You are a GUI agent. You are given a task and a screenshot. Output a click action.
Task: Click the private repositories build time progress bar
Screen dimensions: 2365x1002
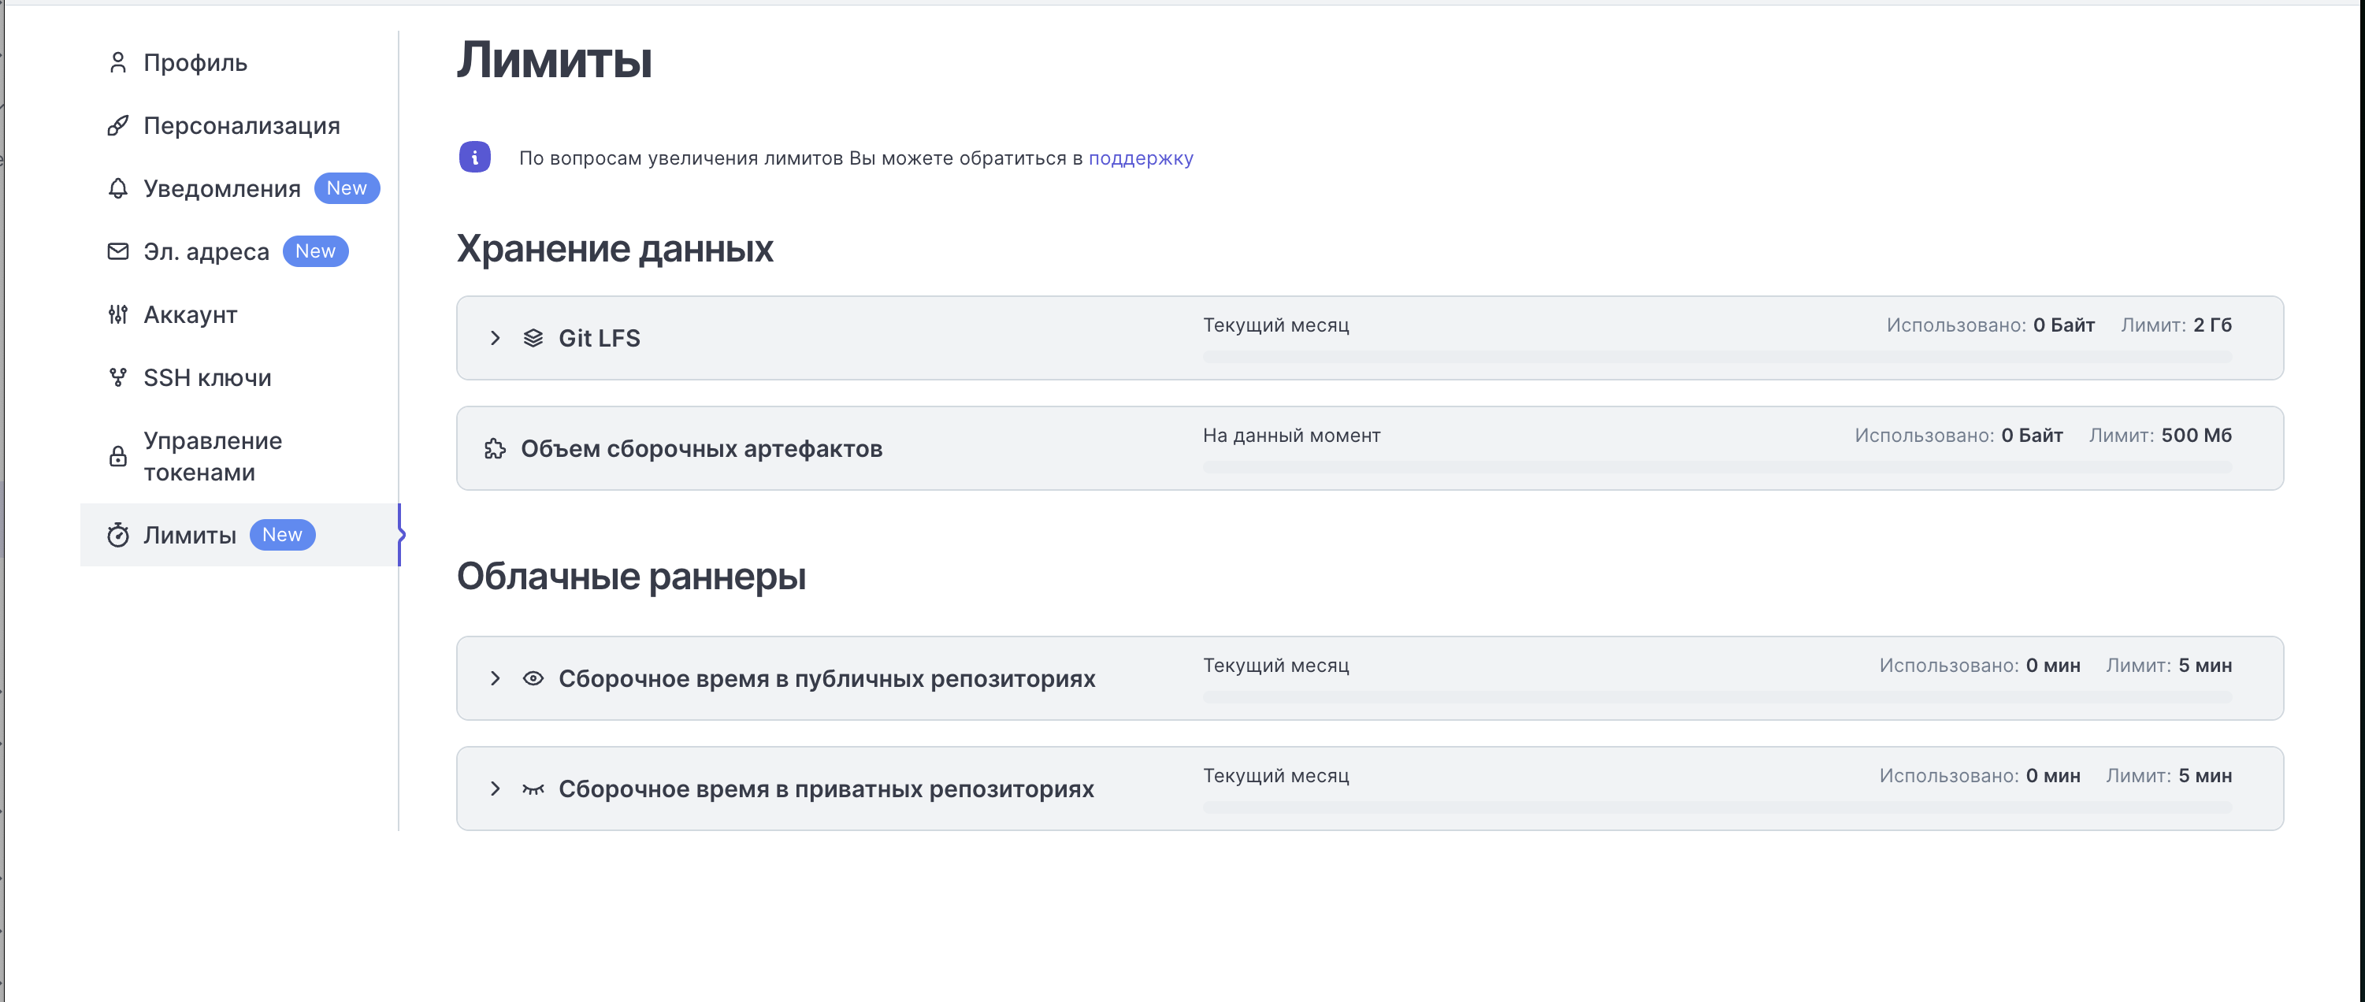[1717, 807]
